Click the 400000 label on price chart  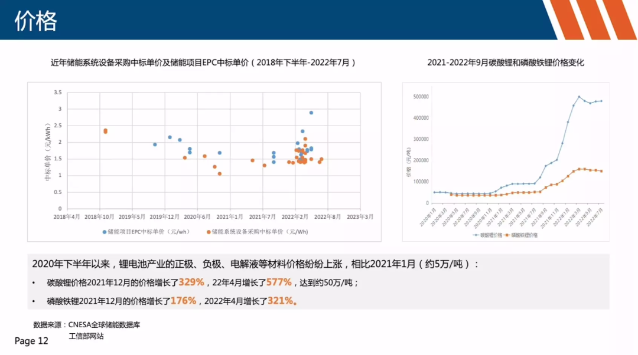[x=421, y=118]
